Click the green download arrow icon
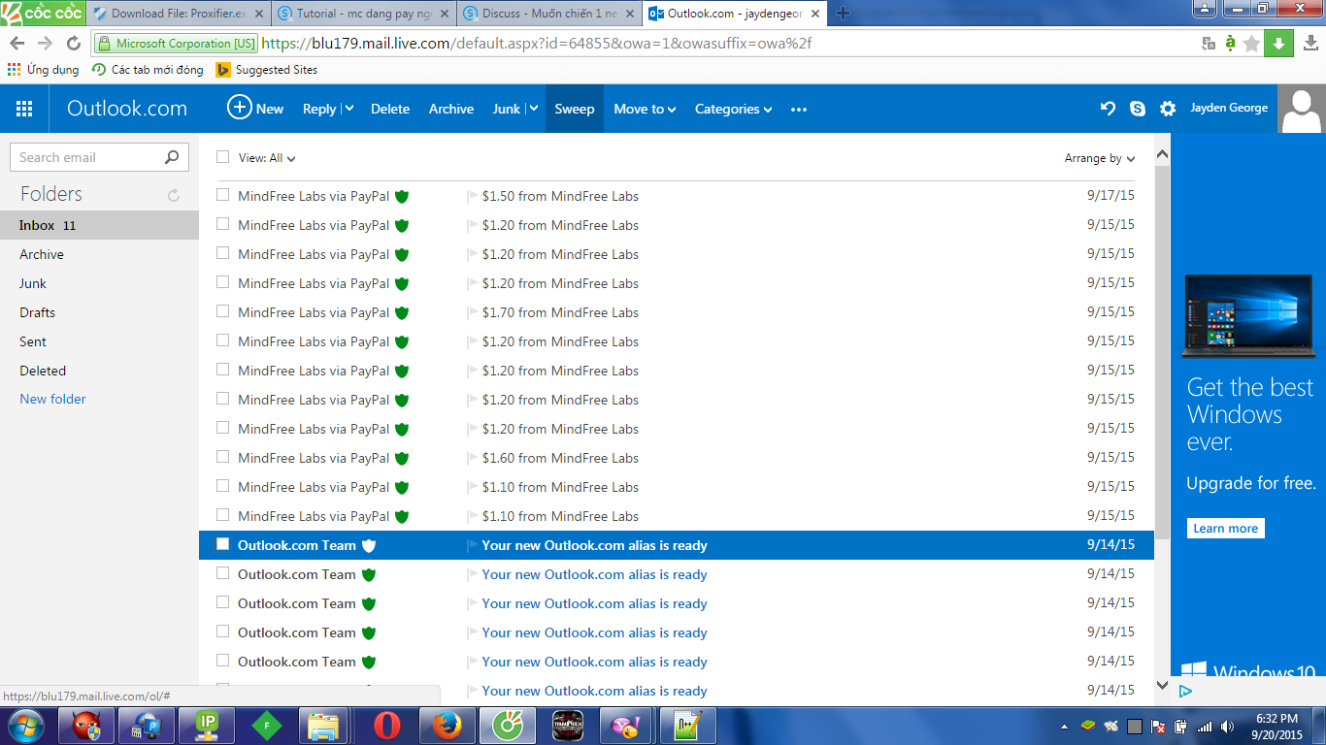This screenshot has height=745, width=1326. click(x=1278, y=44)
